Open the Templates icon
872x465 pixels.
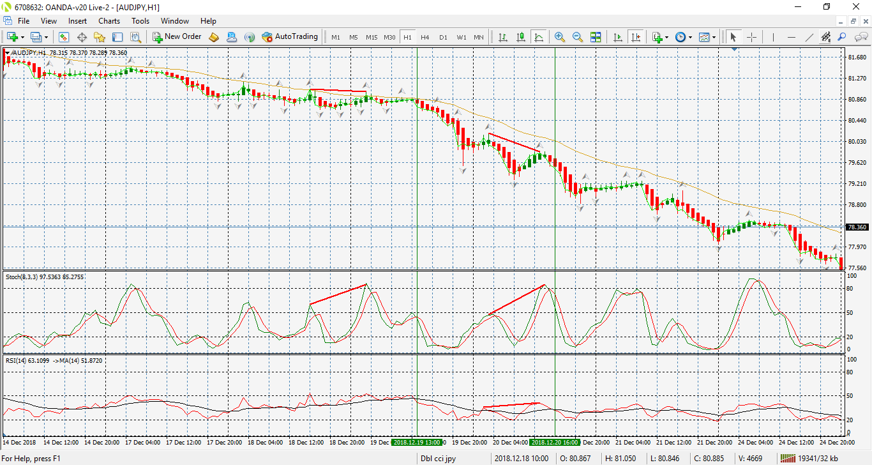[x=704, y=37]
